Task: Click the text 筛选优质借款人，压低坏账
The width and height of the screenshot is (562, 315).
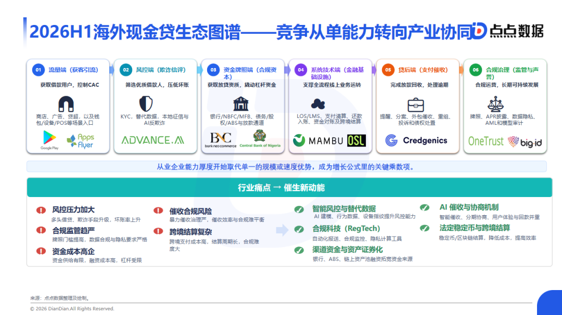Action: click(x=157, y=85)
